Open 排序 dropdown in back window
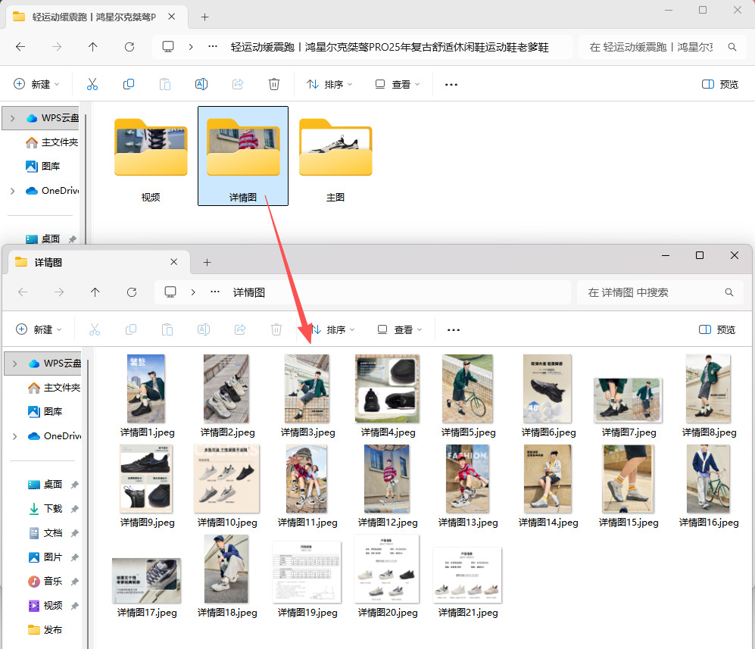This screenshot has height=649, width=755. click(329, 84)
